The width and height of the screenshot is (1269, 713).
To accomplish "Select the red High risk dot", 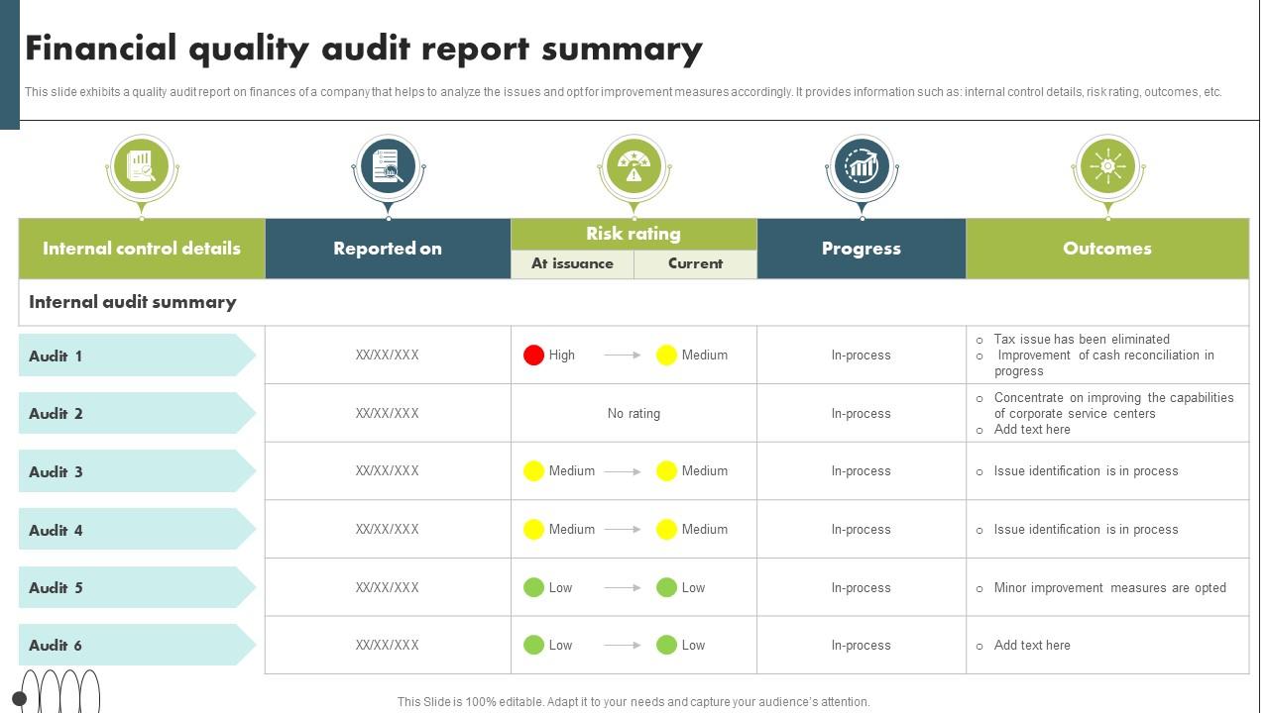I will [533, 356].
